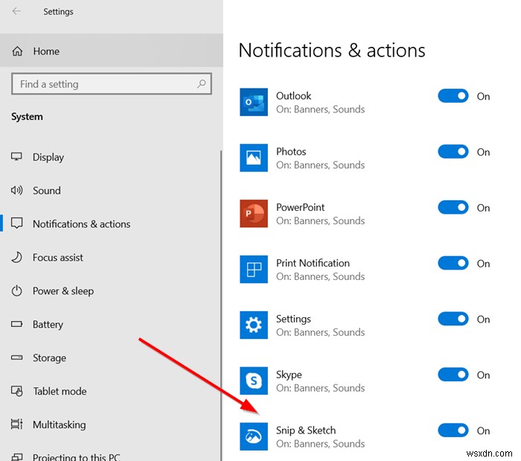Go to Home in sidebar

pos(112,51)
